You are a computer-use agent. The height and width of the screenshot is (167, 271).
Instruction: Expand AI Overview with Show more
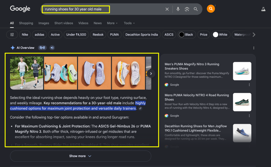coord(80,156)
